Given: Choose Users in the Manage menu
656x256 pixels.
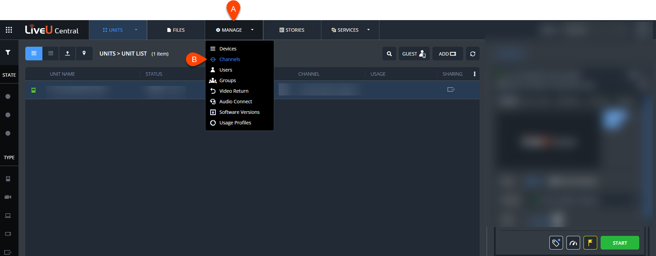Looking at the screenshot, I should (x=239, y=70).
